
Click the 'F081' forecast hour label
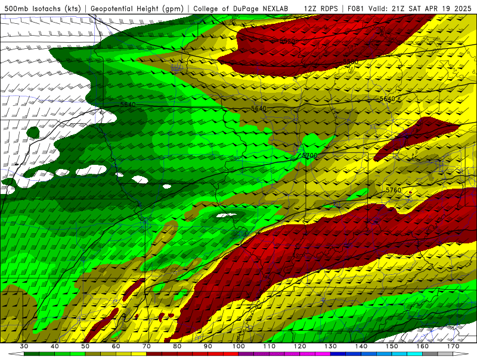pyautogui.click(x=356, y=8)
